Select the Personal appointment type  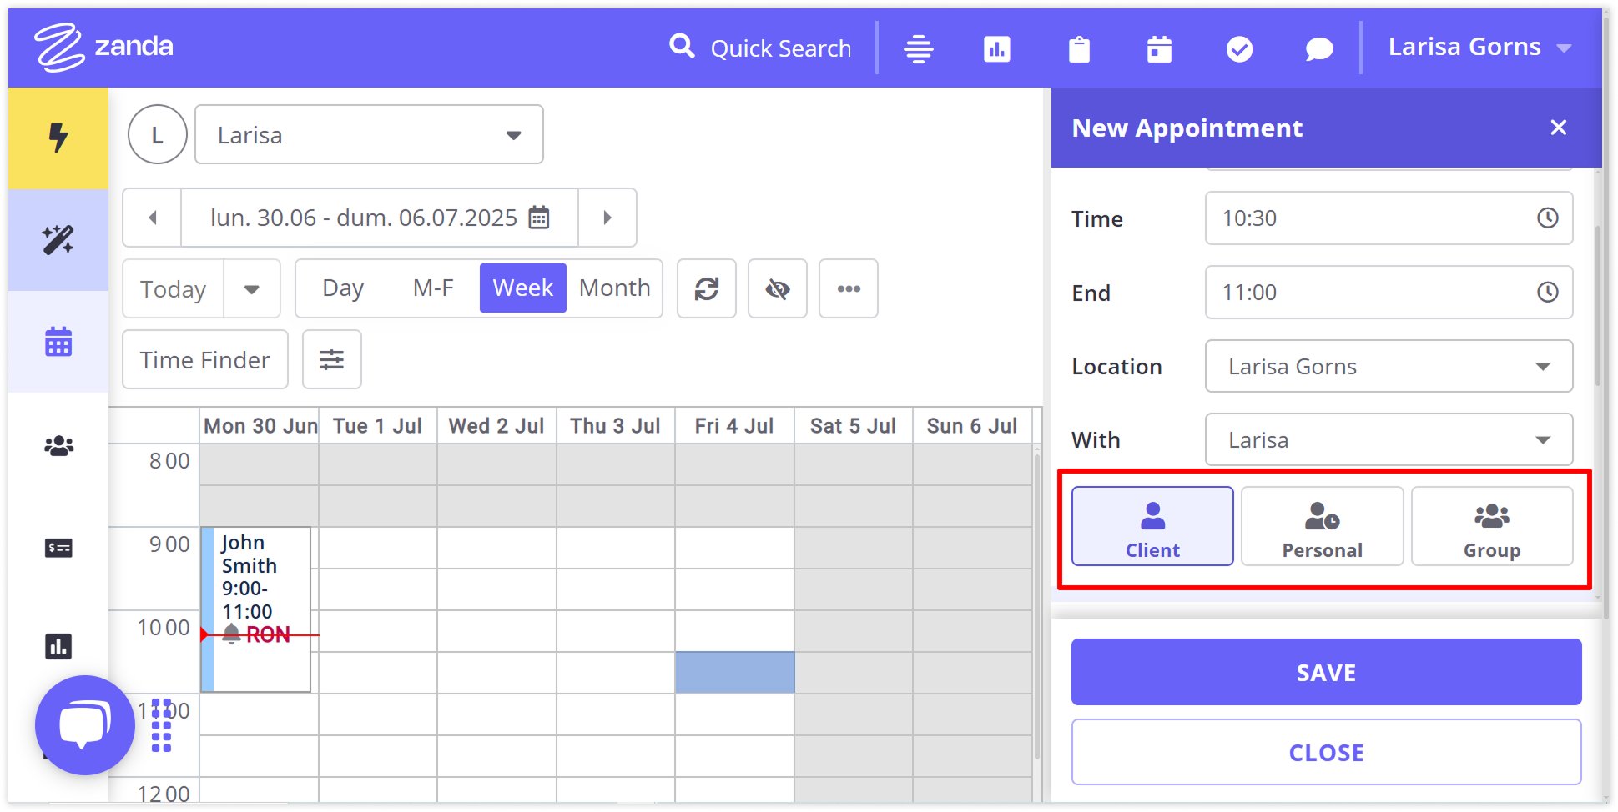pyautogui.click(x=1322, y=526)
